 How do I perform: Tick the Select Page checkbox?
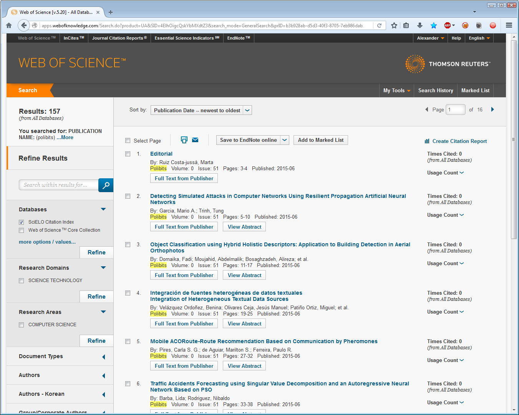click(128, 141)
